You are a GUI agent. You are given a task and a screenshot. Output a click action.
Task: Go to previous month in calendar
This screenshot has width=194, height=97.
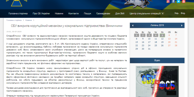[x=133, y=26]
